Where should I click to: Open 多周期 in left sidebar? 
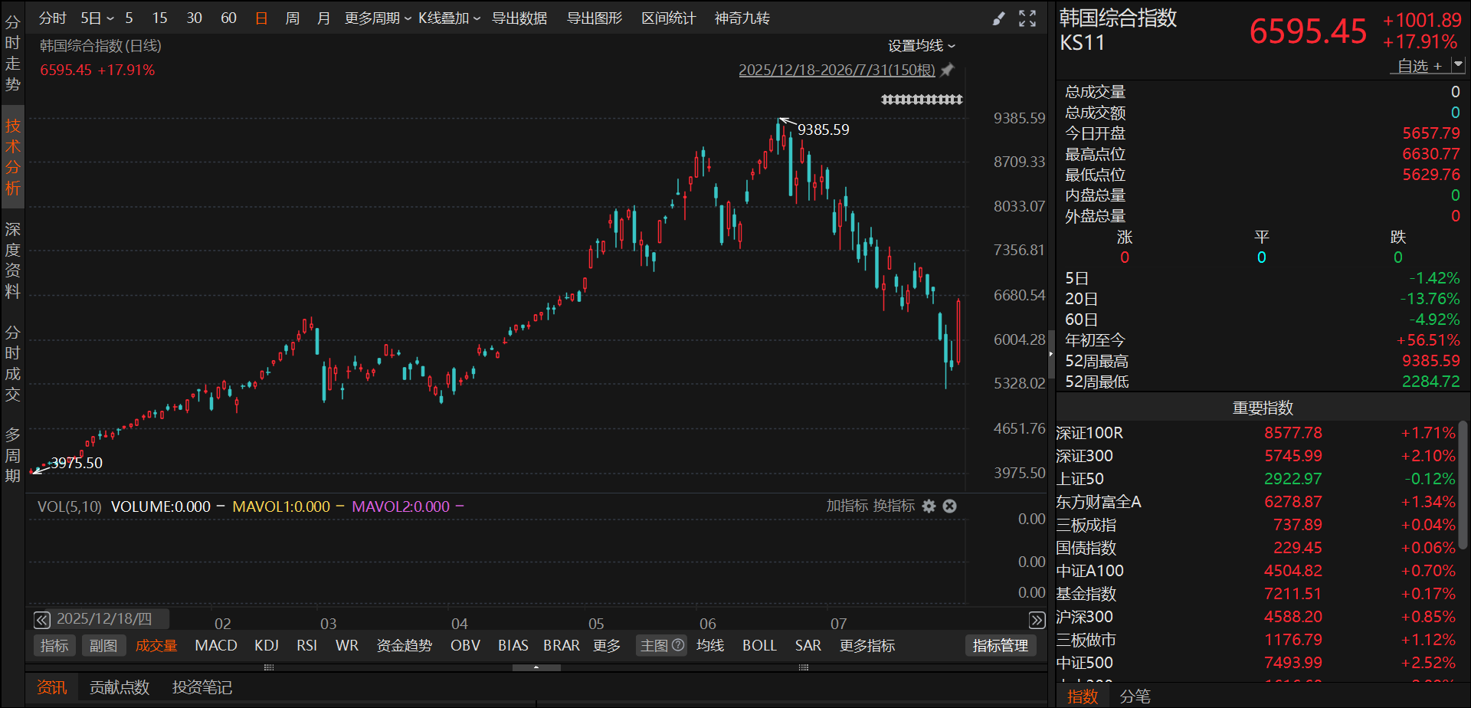(x=12, y=455)
